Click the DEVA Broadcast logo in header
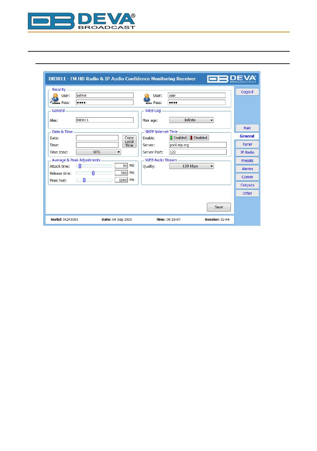The image size is (317, 451). point(232,79)
